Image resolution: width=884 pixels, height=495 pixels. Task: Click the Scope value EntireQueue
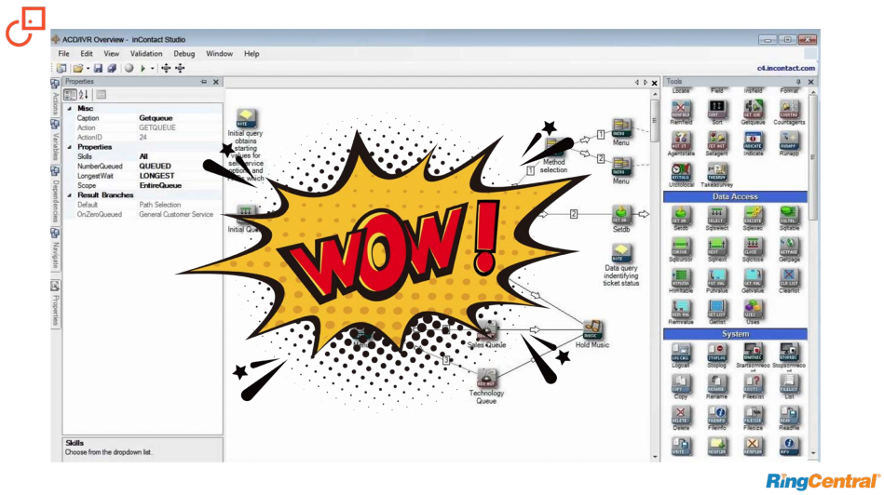click(x=160, y=186)
